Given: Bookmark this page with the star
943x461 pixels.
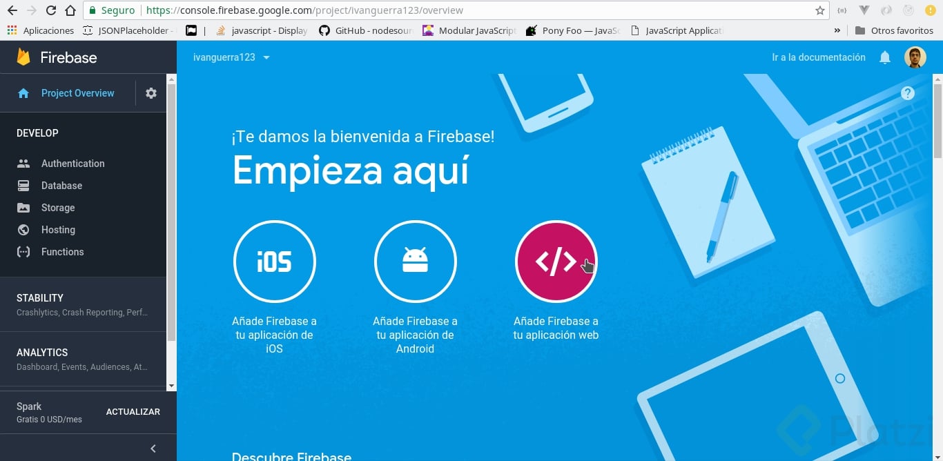Looking at the screenshot, I should coord(820,10).
